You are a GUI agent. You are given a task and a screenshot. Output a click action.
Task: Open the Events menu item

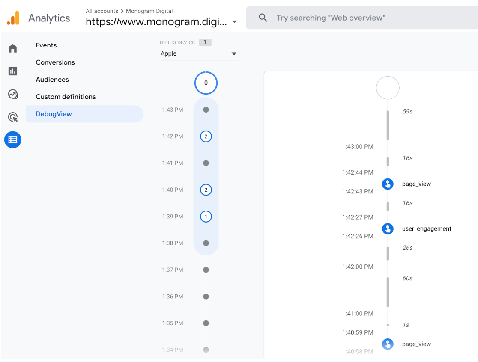tap(46, 45)
